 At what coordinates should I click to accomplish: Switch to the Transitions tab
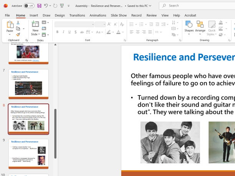tap(77, 15)
